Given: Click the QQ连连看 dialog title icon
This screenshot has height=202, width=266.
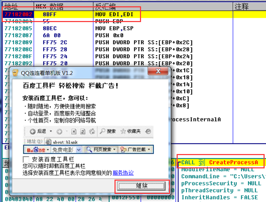Looking at the screenshot, I should pyautogui.click(x=15, y=73).
